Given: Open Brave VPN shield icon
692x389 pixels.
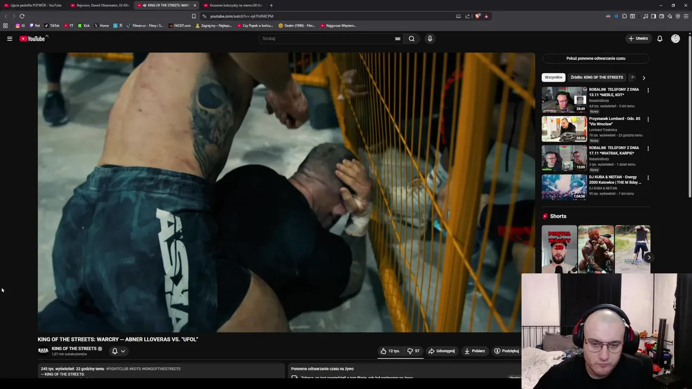Looking at the screenshot, I should pos(678,16).
